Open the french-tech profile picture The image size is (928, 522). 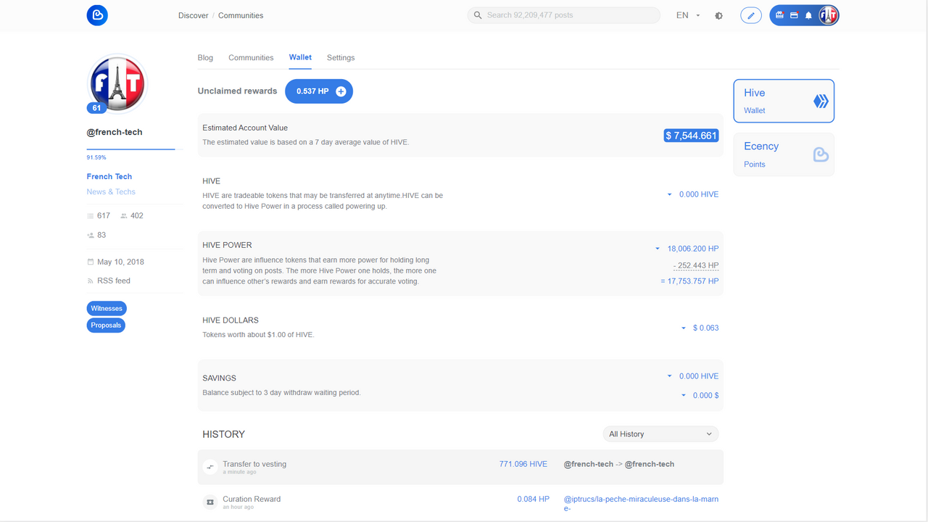pos(117,83)
